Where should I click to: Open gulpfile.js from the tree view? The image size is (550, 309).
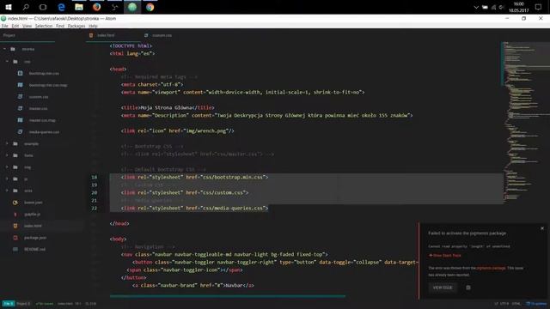[x=33, y=214]
